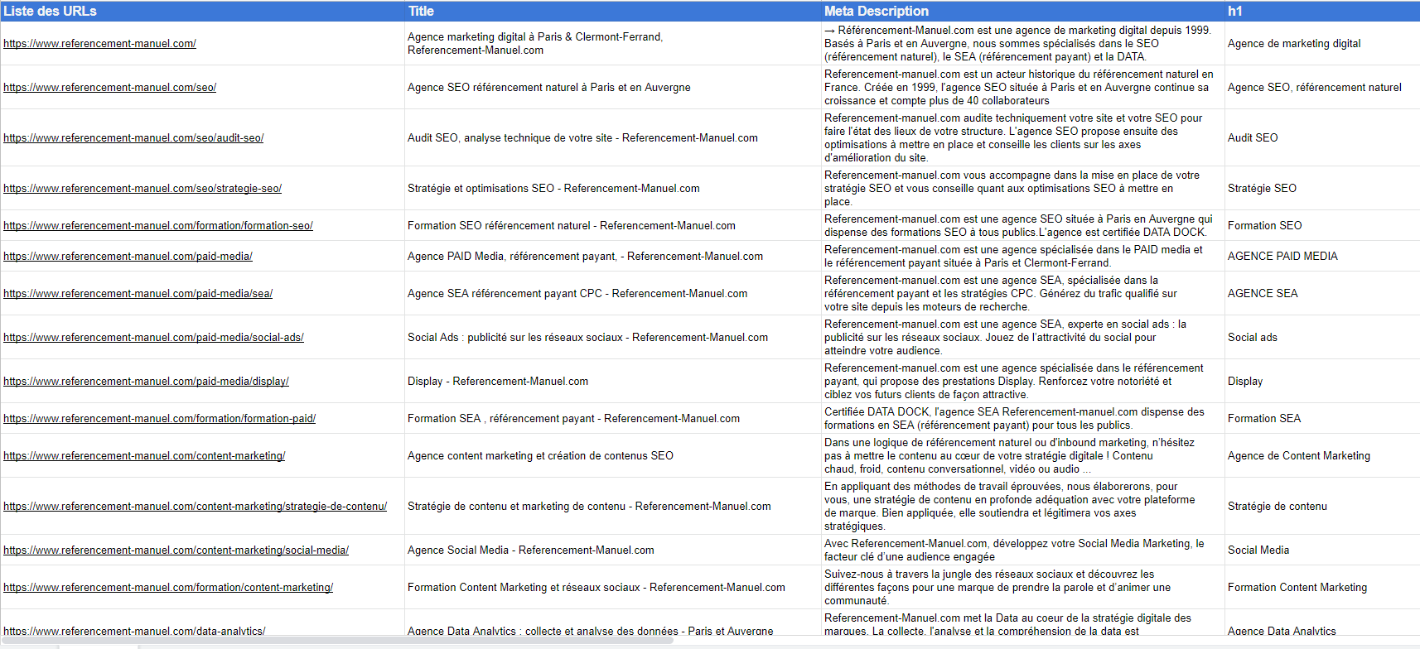The width and height of the screenshot is (1420, 649).
Task: Open the /seo/ URL link
Action: pos(109,88)
